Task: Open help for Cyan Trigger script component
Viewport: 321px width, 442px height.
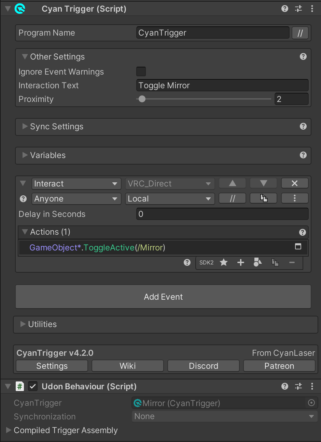Action: click(285, 9)
